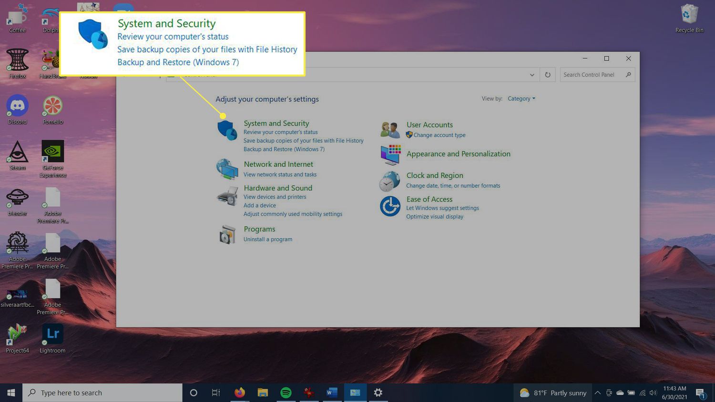Select the Ease of Access icon
Image resolution: width=715 pixels, height=402 pixels.
[390, 207]
